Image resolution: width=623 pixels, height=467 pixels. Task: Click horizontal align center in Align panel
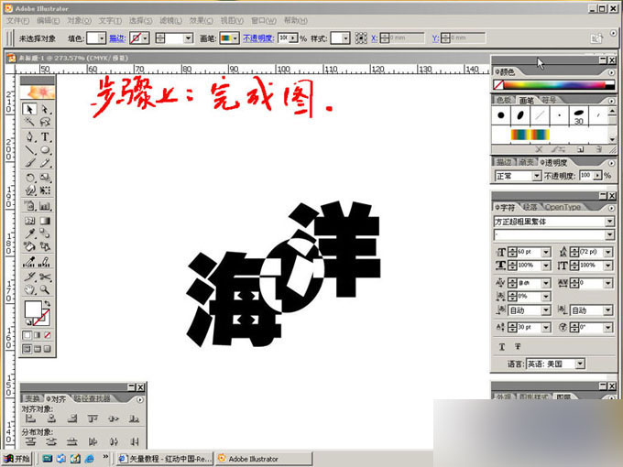pos(51,418)
